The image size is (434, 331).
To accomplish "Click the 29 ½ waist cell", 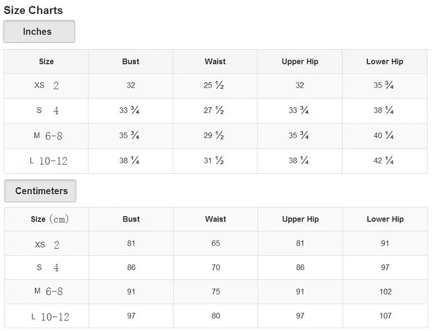I will coord(214,136).
